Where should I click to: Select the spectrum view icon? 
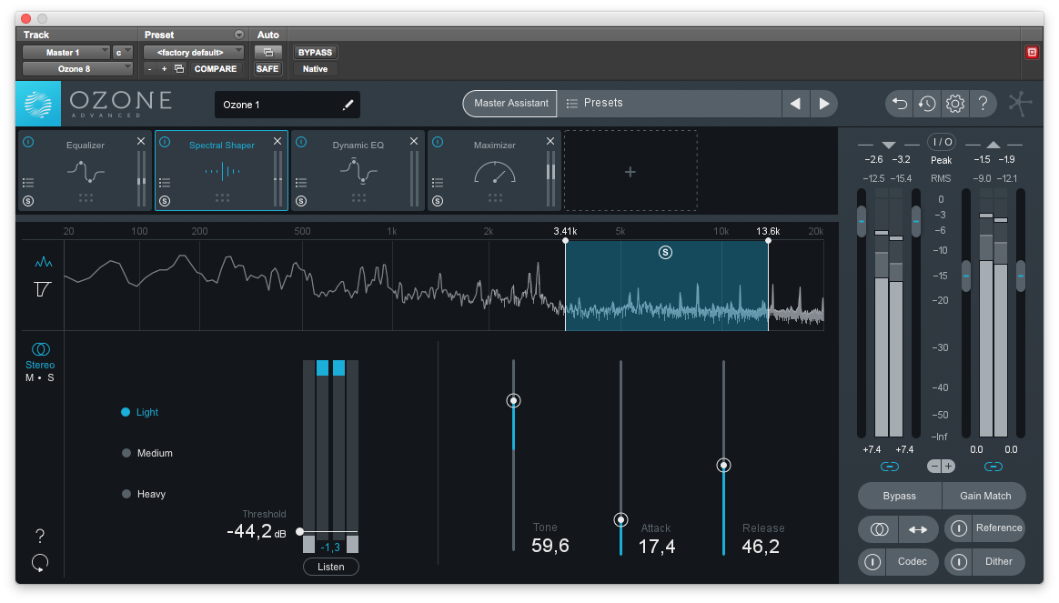pyautogui.click(x=44, y=262)
